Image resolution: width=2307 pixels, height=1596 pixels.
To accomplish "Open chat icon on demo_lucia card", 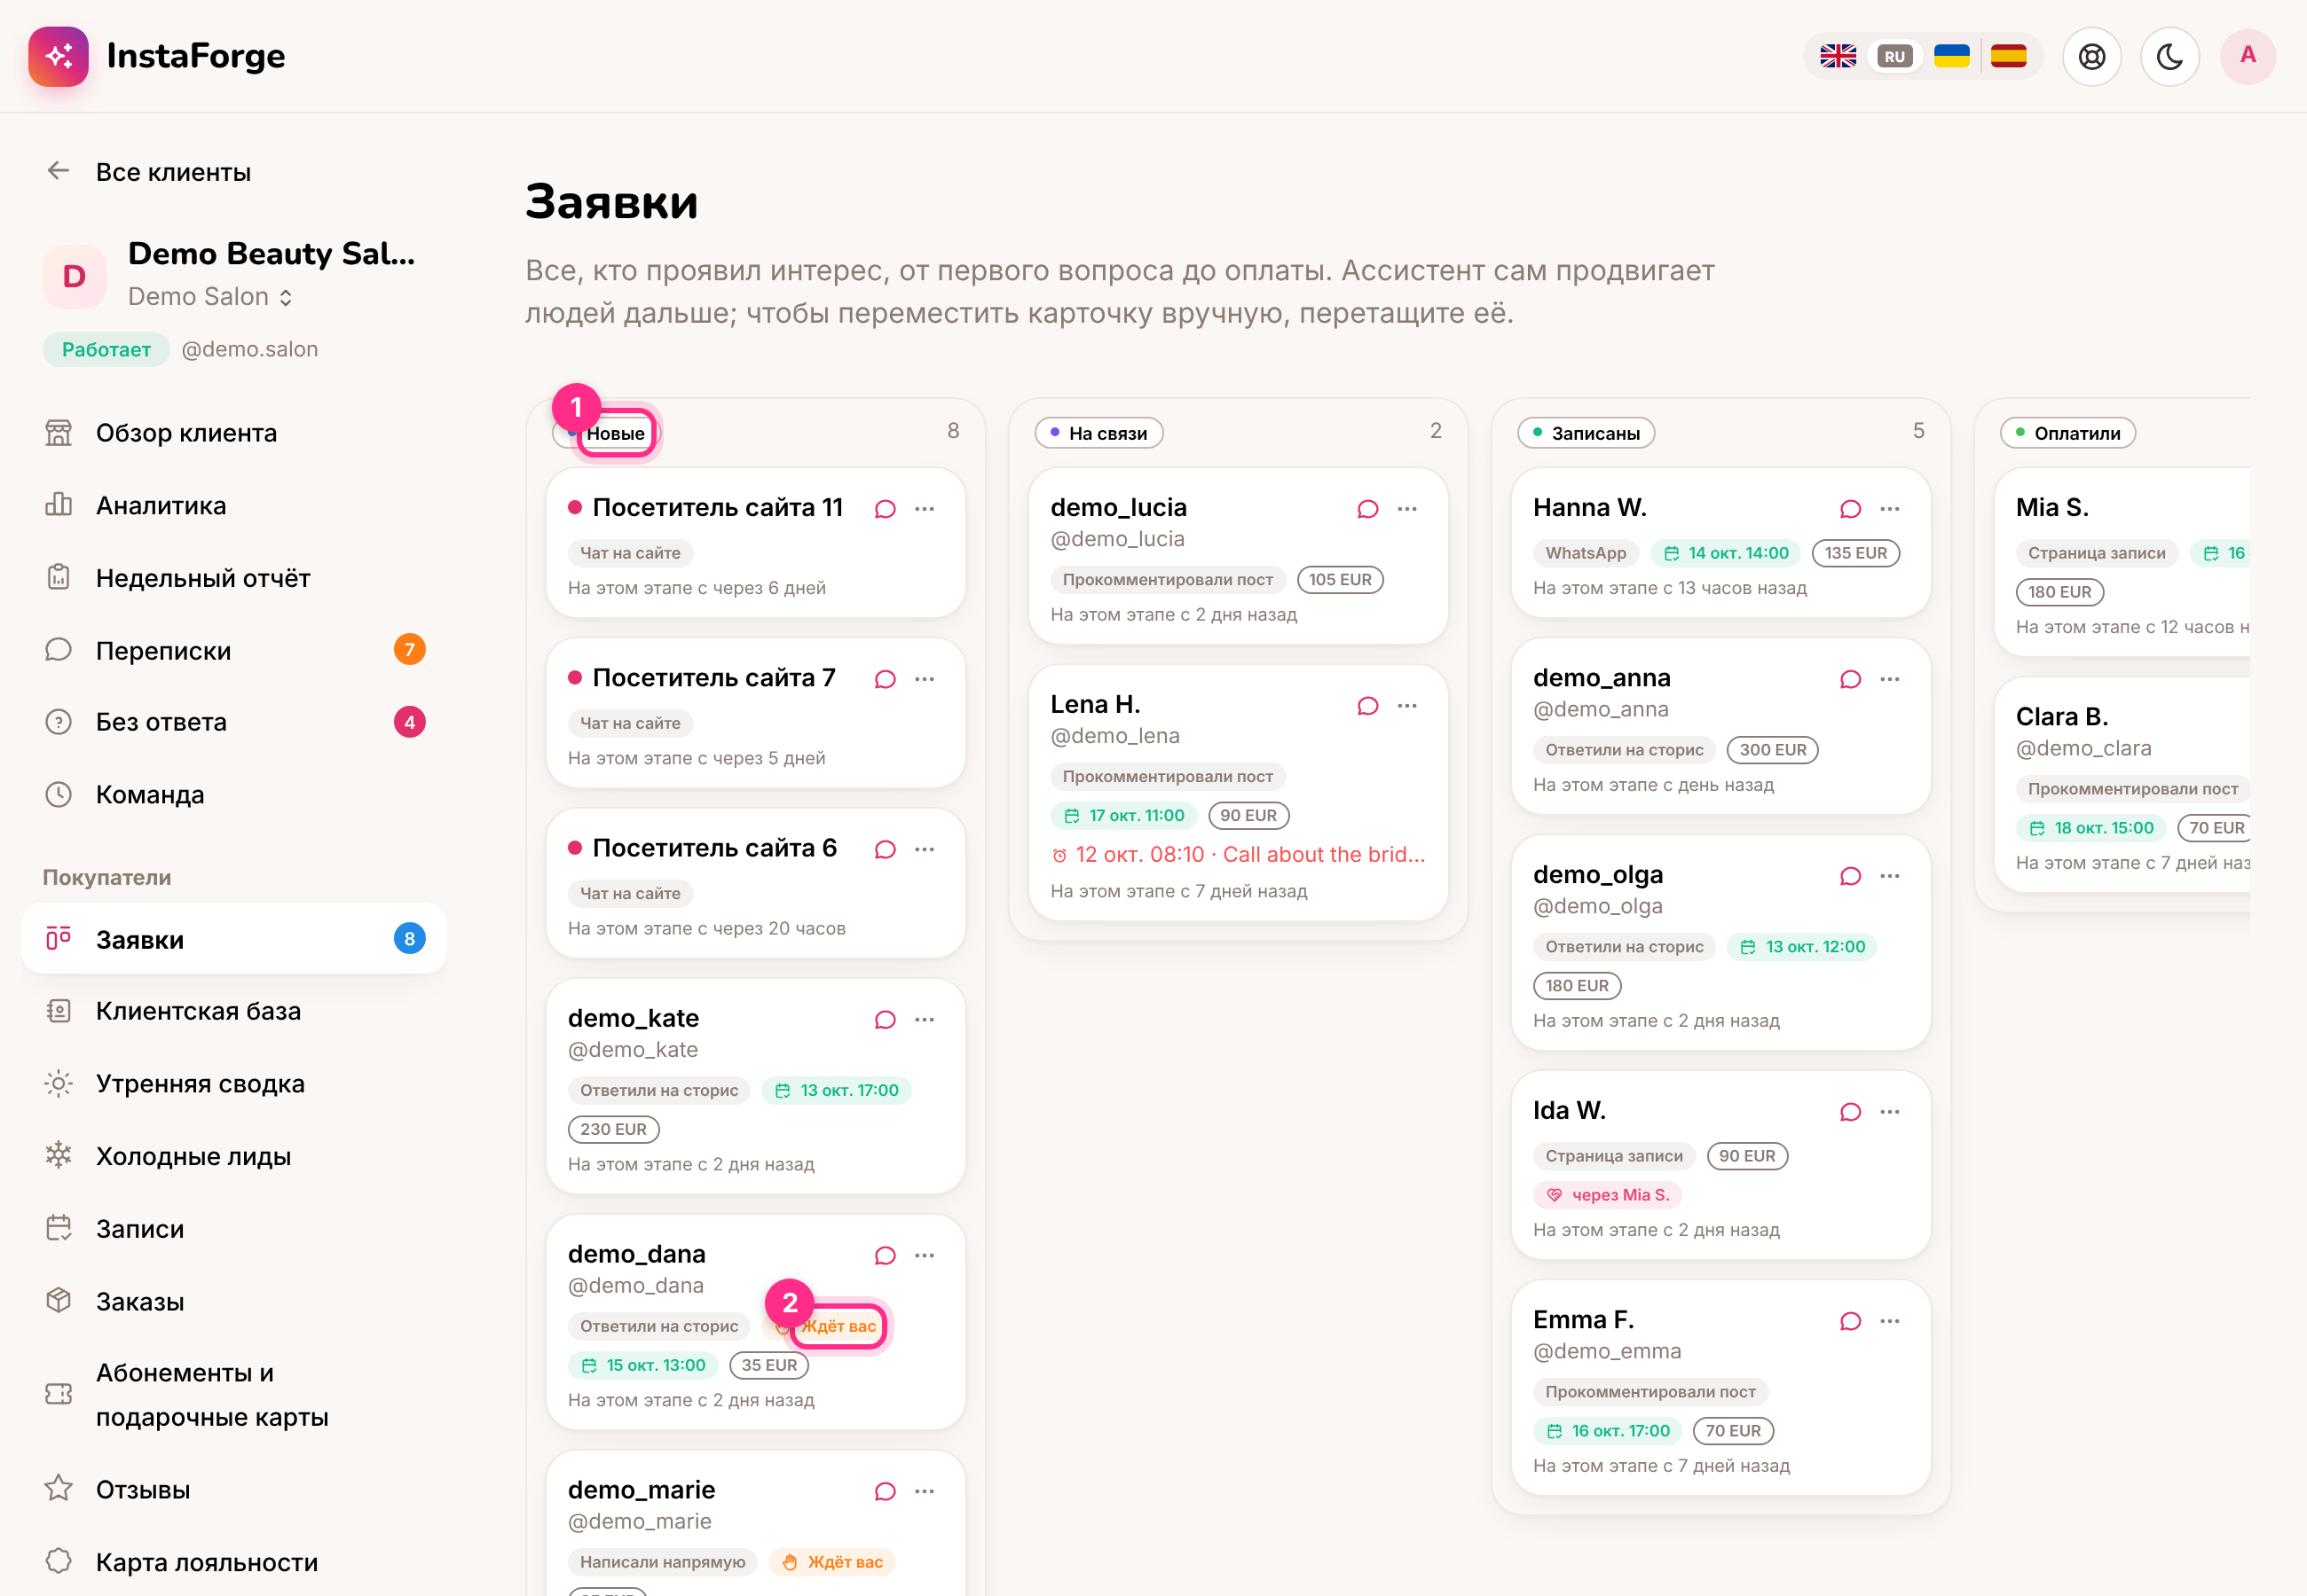I will click(1367, 509).
